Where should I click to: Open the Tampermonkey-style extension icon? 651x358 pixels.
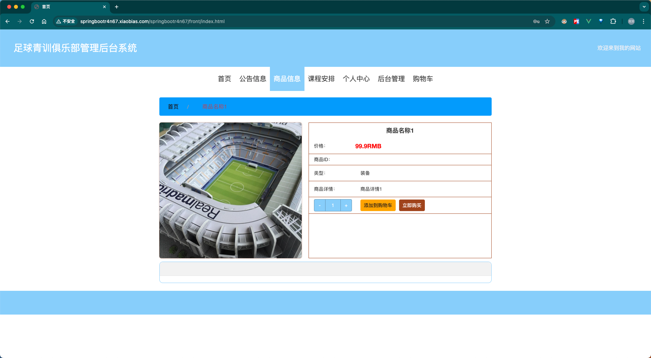[x=564, y=21]
